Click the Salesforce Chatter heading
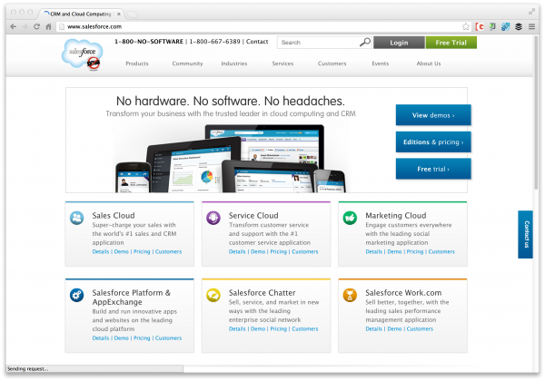This screenshot has width=545, height=381. [263, 292]
